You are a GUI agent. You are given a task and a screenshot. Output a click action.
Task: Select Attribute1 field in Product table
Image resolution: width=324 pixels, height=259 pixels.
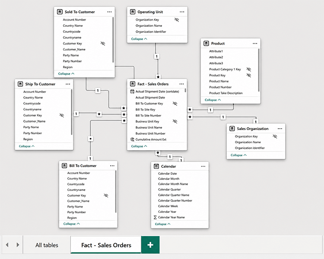tap(216, 51)
